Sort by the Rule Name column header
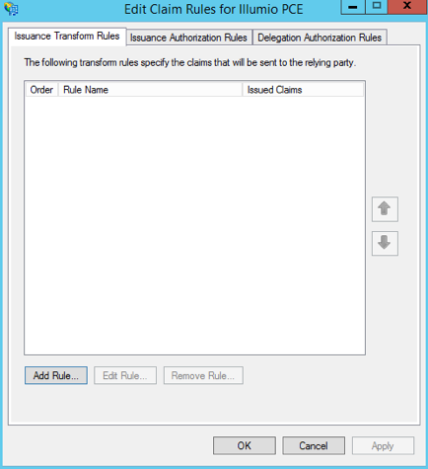This screenshot has width=428, height=469. coord(150,90)
